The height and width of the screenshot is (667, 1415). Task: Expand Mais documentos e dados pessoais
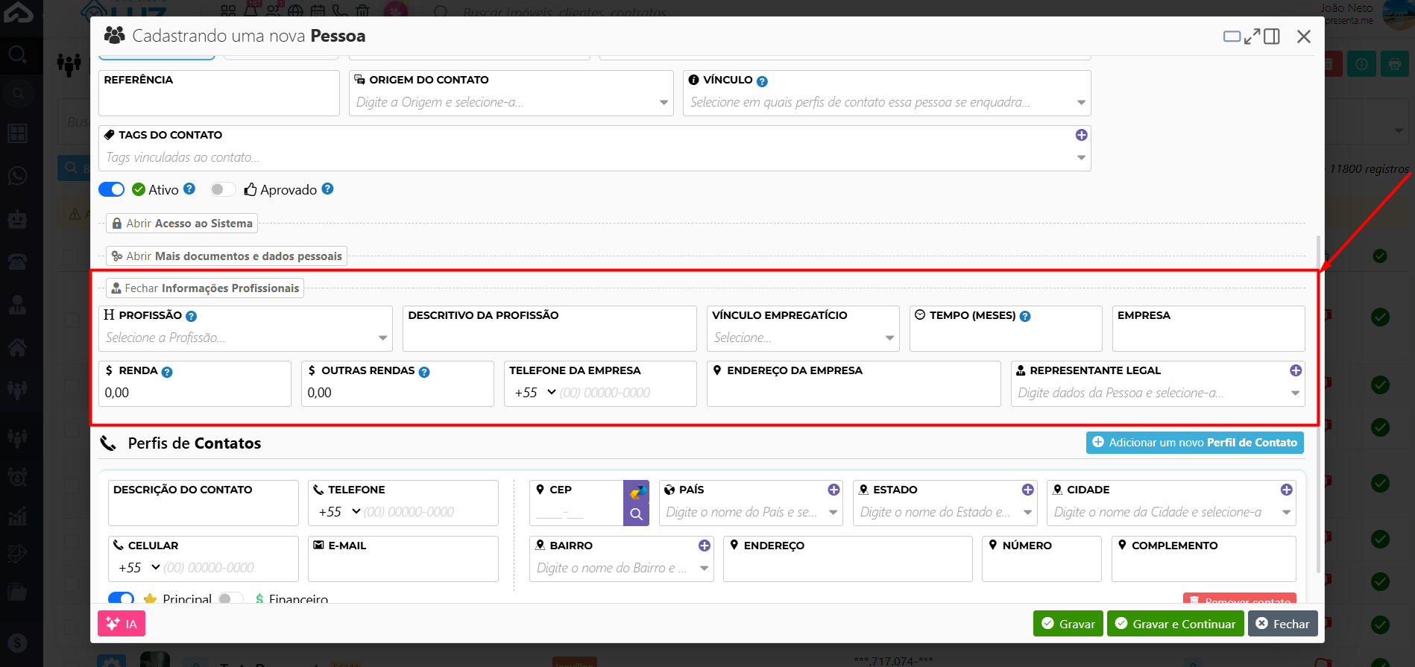pyautogui.click(x=227, y=256)
